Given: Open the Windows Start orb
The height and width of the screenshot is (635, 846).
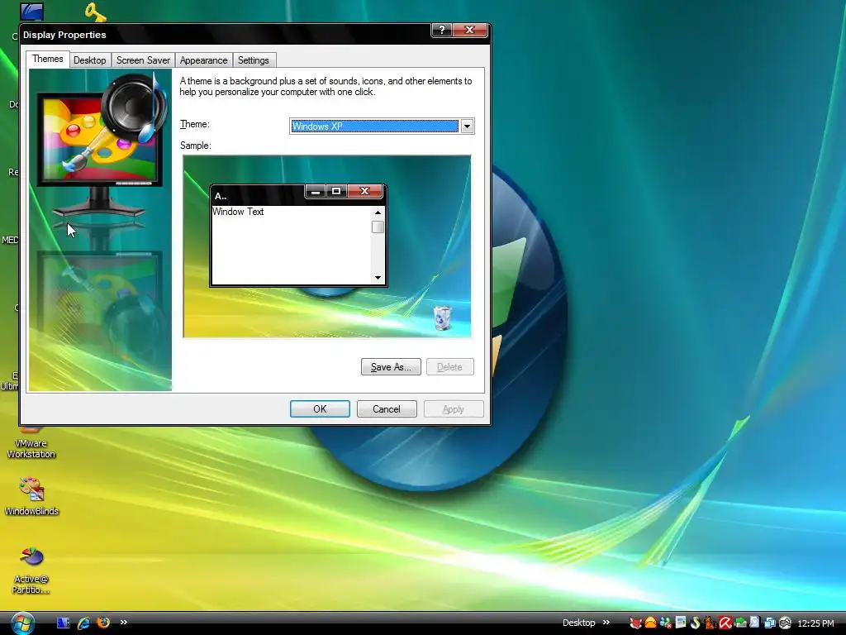Looking at the screenshot, I should pos(22,623).
